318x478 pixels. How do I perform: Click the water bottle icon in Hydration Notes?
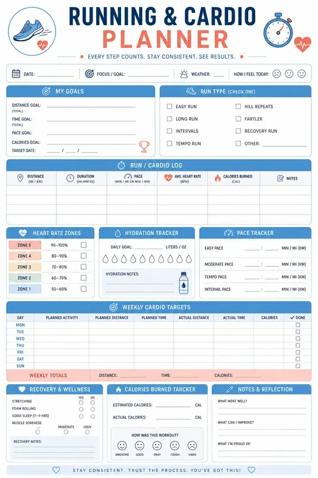pos(184,283)
